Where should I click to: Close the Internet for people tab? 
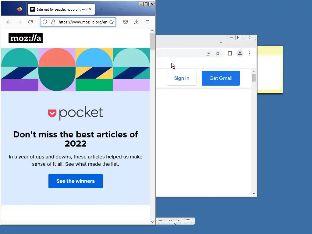coord(90,9)
